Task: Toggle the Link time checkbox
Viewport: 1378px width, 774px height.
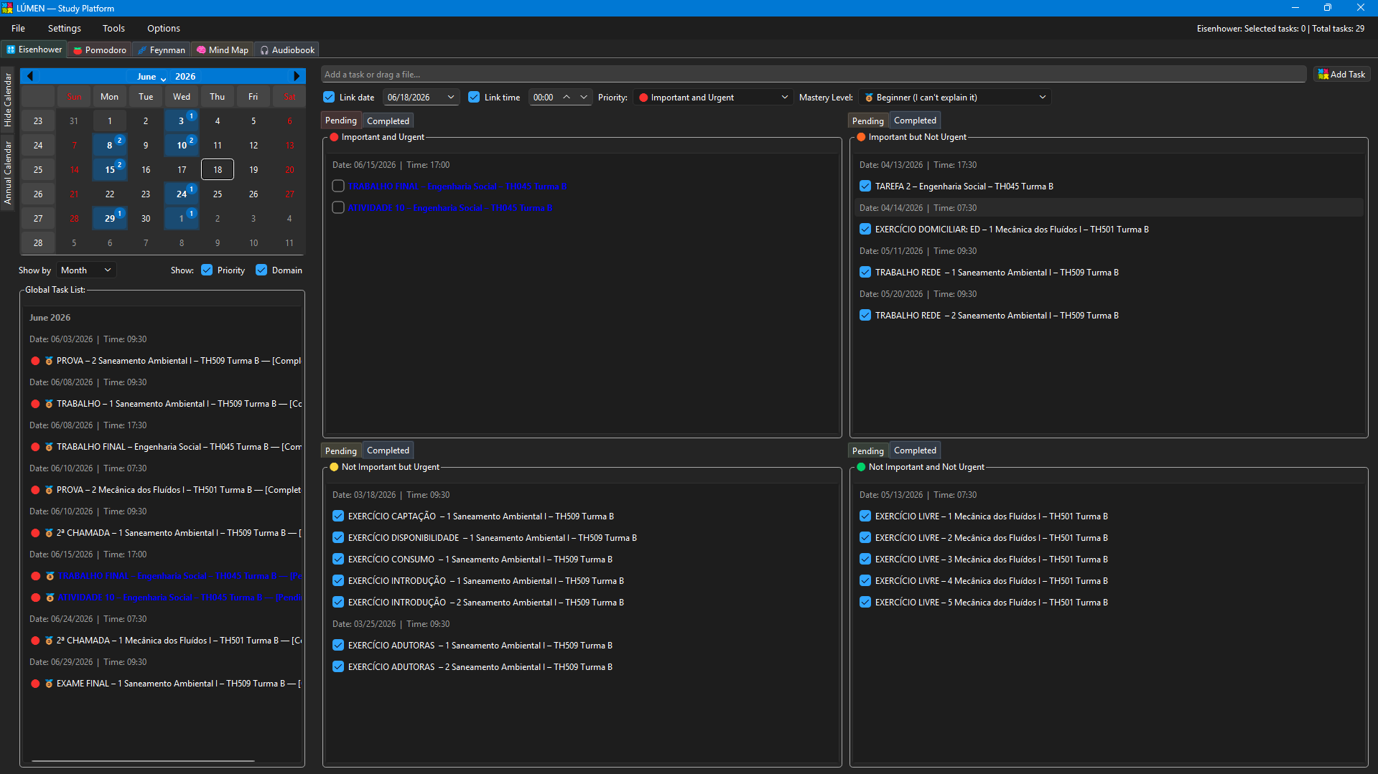Action: click(474, 98)
